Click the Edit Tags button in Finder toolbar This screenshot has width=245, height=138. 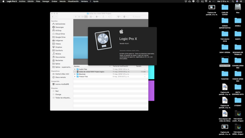tap(109, 16)
